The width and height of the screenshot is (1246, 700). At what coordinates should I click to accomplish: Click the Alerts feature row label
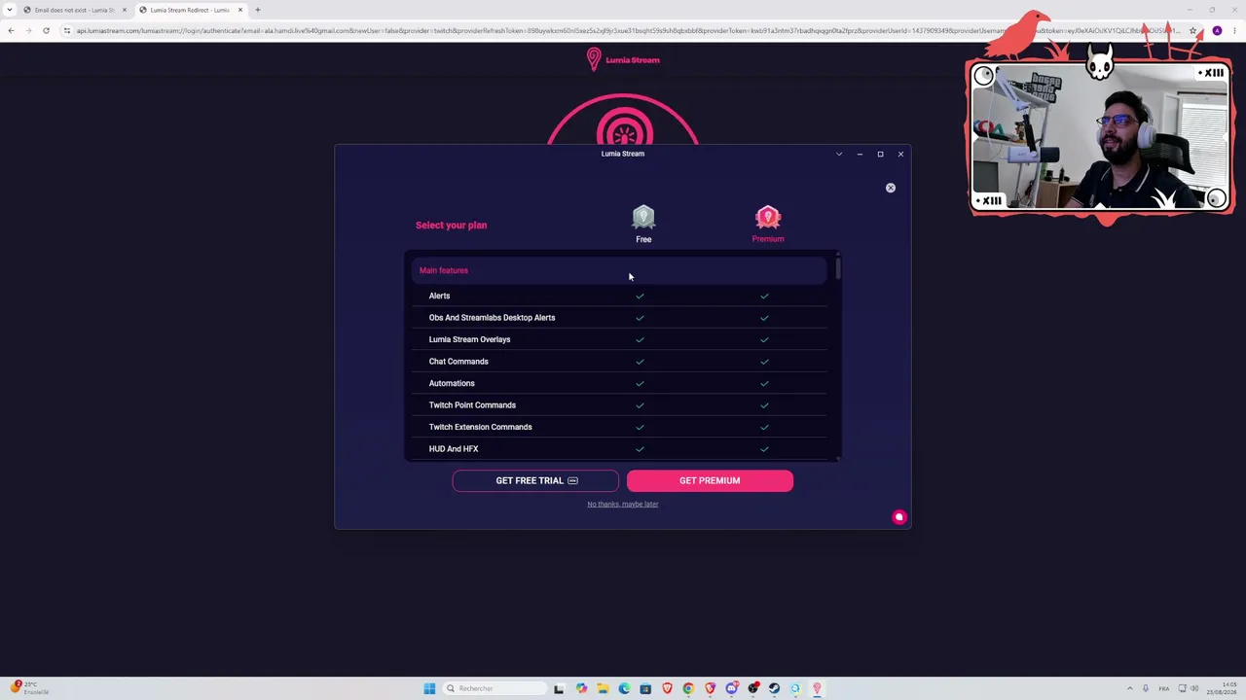coord(439,296)
